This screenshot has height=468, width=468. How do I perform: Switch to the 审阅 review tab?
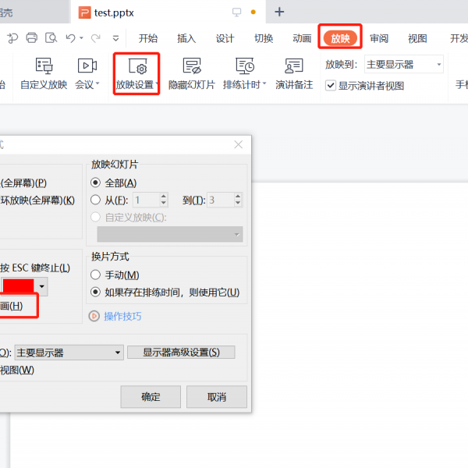click(x=379, y=38)
